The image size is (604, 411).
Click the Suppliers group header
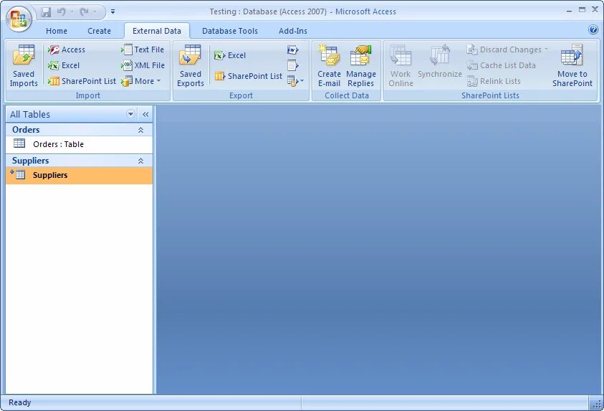coord(79,161)
